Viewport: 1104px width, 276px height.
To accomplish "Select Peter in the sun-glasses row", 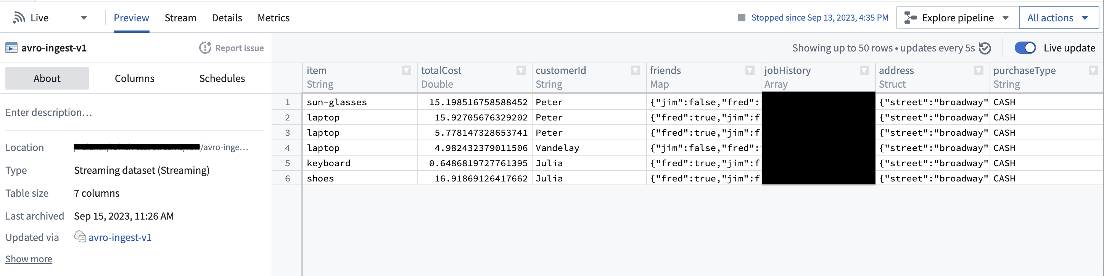I will tap(589, 102).
